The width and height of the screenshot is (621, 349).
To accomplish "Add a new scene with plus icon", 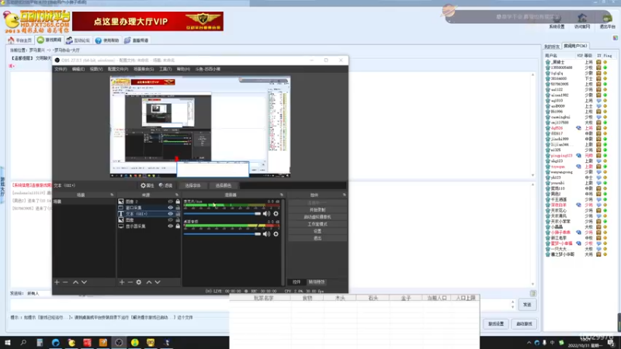I will point(57,282).
